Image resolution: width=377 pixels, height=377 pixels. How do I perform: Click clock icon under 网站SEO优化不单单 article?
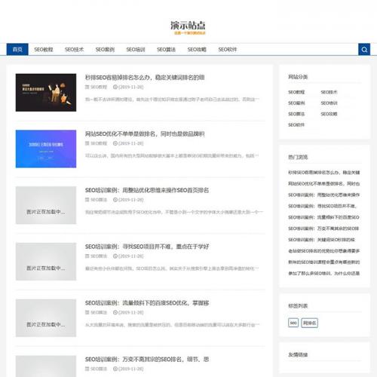pyautogui.click(x=115, y=143)
